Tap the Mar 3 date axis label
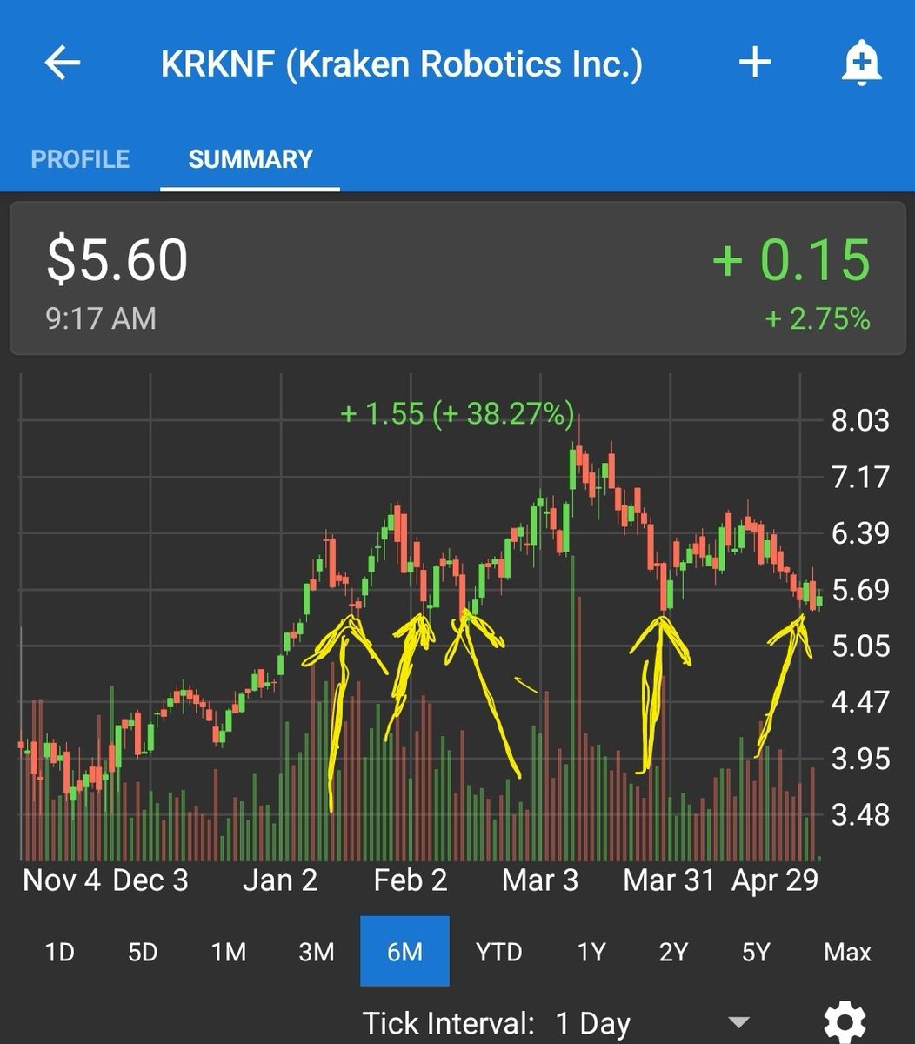Viewport: 915px width, 1044px height. (x=540, y=880)
